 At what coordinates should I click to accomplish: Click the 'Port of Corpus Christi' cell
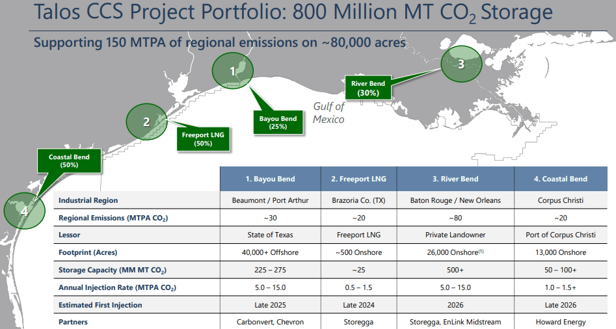tap(561, 235)
